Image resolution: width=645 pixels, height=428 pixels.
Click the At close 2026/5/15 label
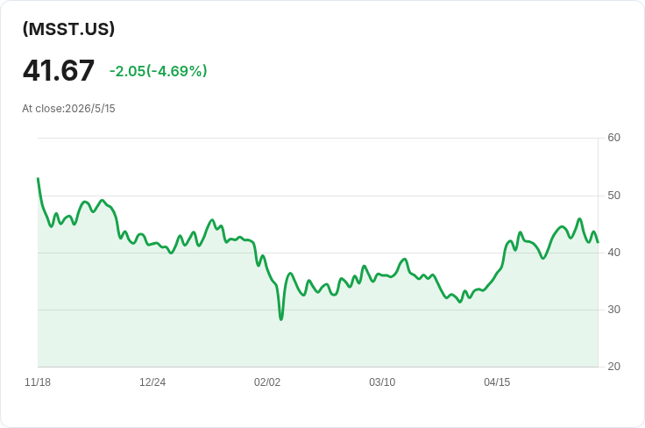(68, 109)
